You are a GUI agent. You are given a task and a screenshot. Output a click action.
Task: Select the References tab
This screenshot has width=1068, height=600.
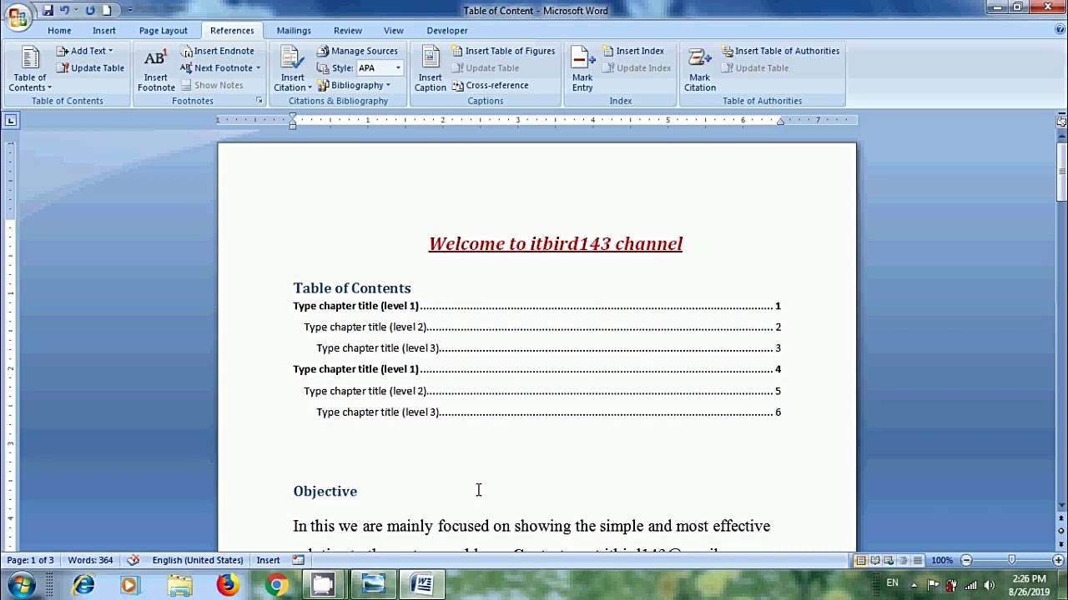point(232,31)
